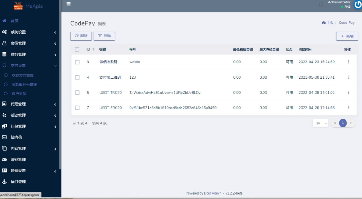Toggle the select-all checkbox in table header

click(77, 50)
